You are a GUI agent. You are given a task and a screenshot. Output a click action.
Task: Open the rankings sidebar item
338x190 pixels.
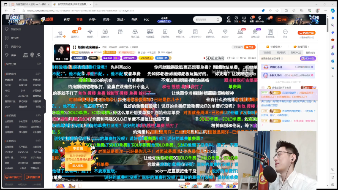pos(13,38)
